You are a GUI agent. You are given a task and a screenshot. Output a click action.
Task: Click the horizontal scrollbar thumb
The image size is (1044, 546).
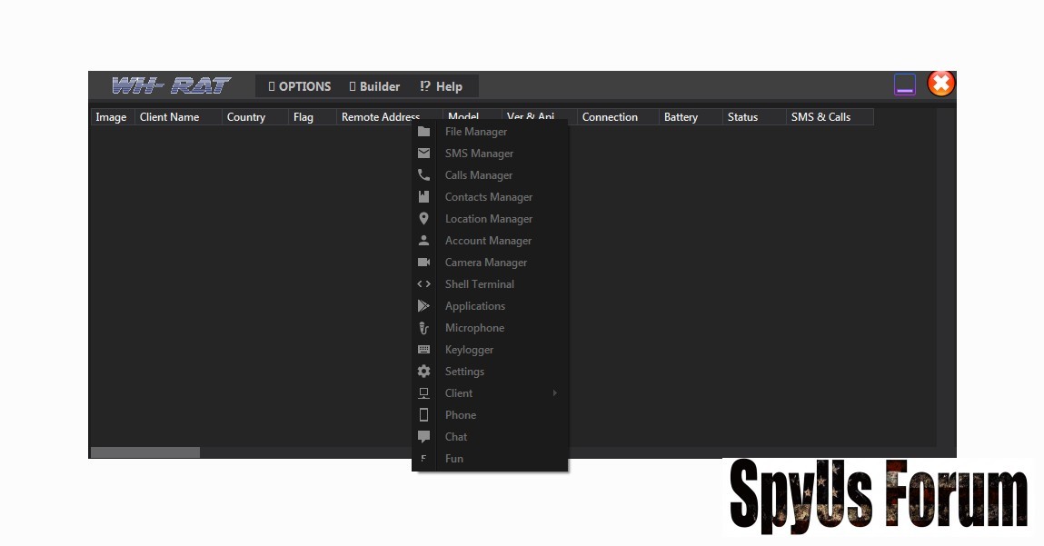click(145, 452)
